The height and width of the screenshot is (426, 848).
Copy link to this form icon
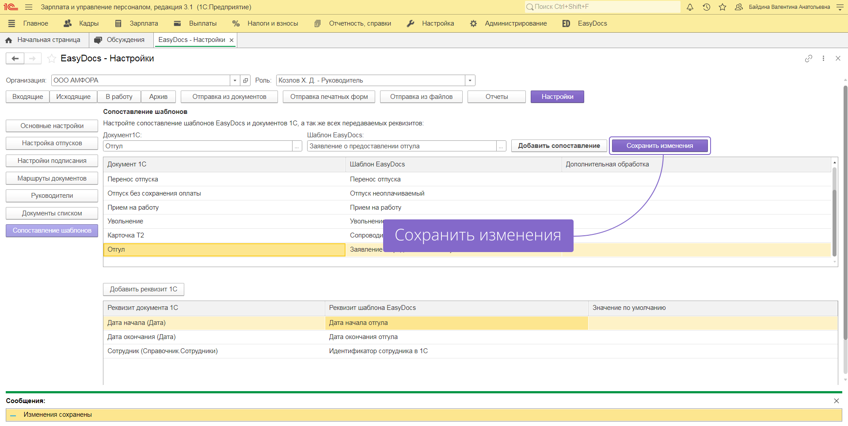click(808, 59)
